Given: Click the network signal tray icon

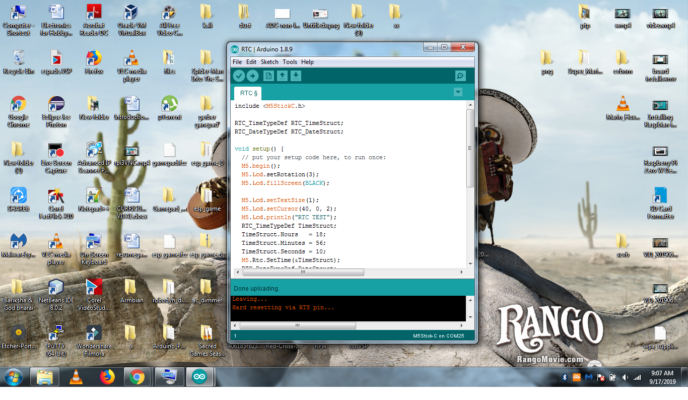Looking at the screenshot, I should [637, 377].
